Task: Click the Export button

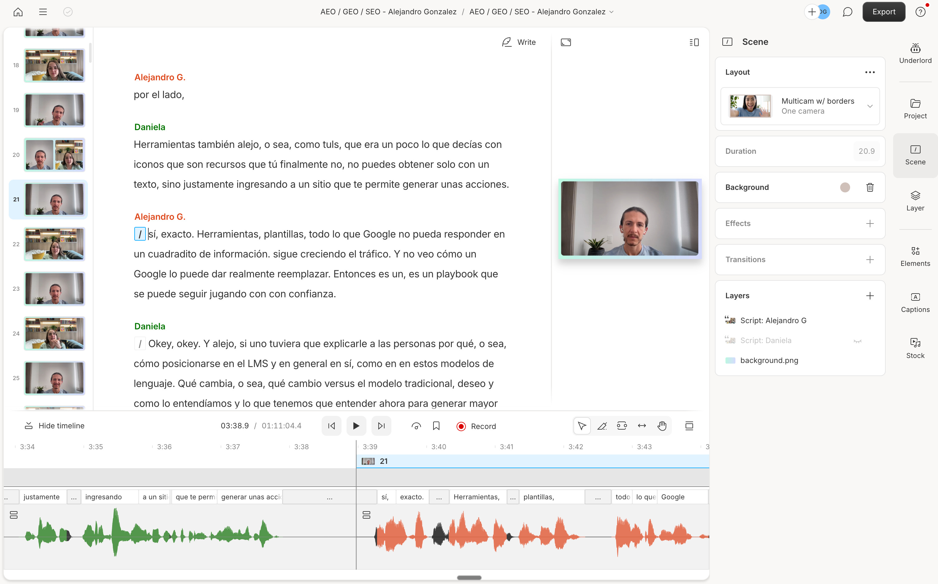Action: (x=883, y=12)
